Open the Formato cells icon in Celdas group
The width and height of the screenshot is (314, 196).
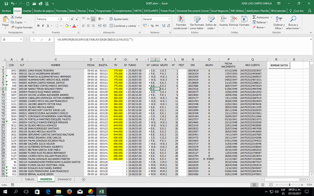pyautogui.click(x=244, y=20)
